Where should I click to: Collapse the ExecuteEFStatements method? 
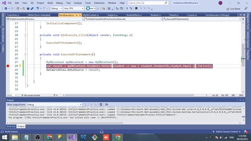pyautogui.click(x=25, y=54)
